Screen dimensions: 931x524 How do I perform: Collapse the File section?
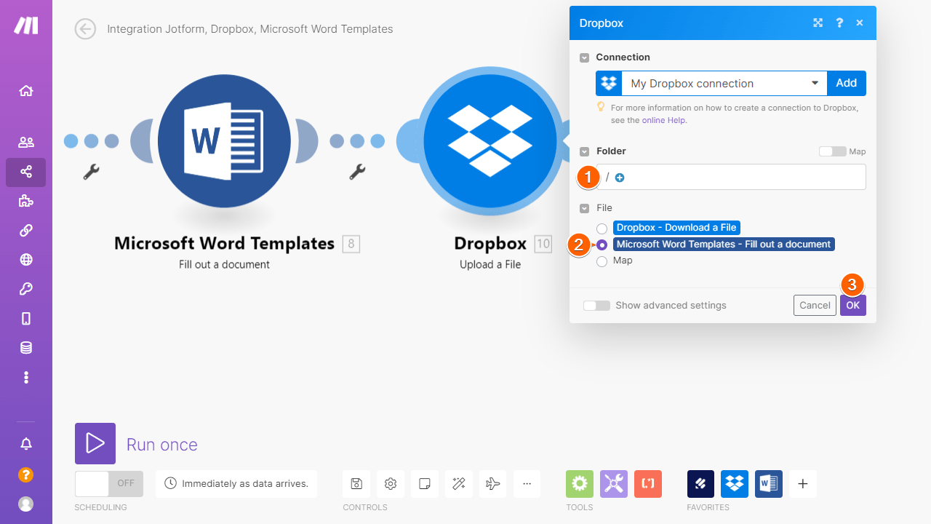[585, 208]
